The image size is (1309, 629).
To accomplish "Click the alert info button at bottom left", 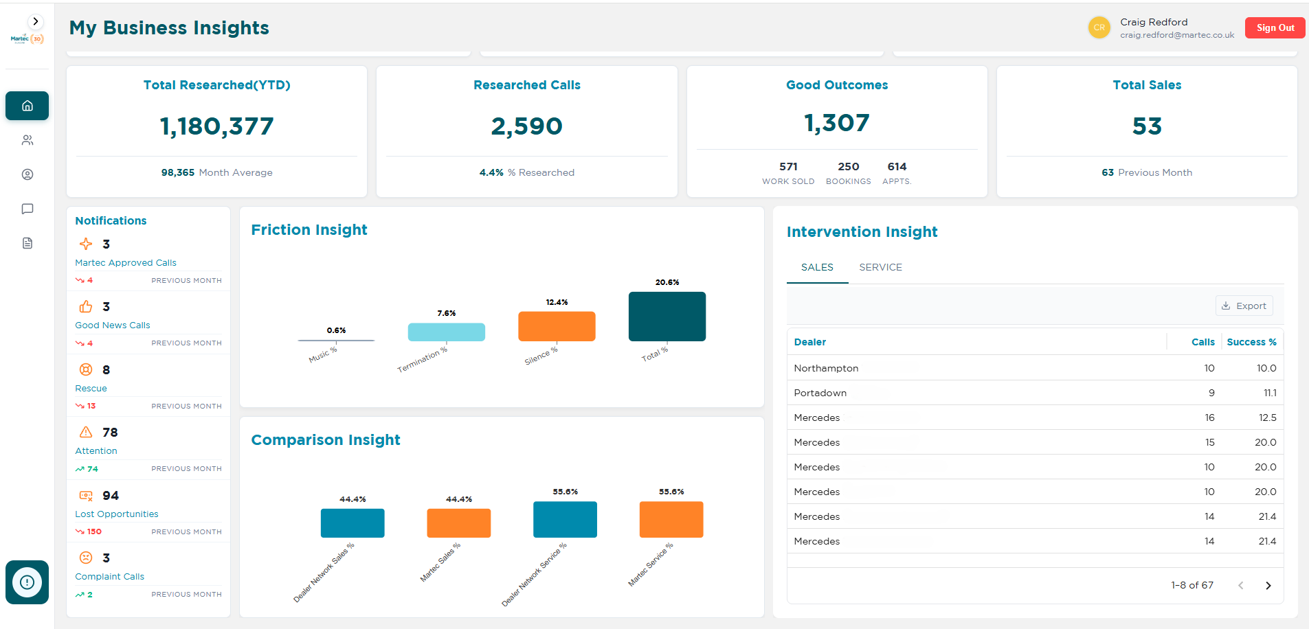I will [27, 582].
